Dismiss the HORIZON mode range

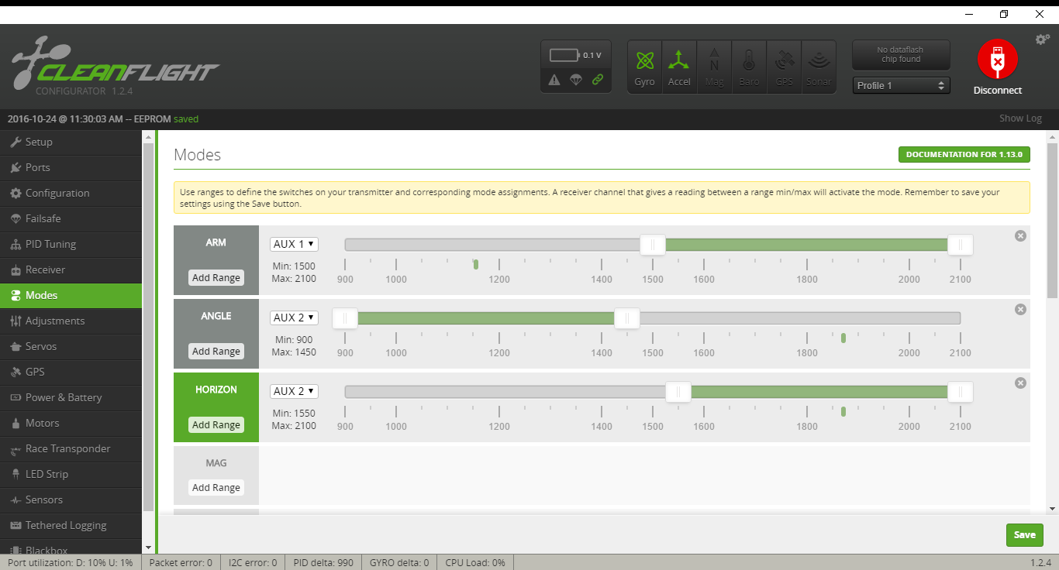pyautogui.click(x=1020, y=382)
